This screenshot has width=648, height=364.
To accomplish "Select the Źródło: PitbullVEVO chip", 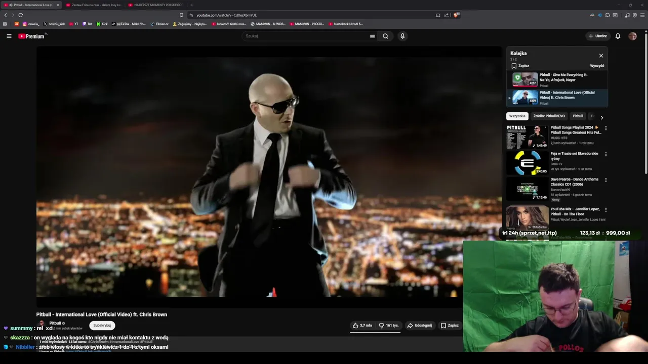I will [549, 116].
